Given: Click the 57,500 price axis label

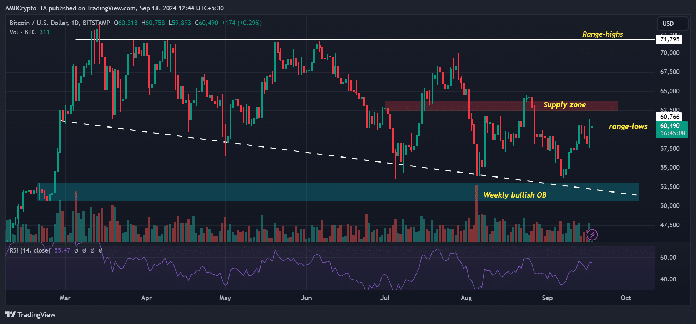Looking at the screenshot, I should click(x=670, y=149).
